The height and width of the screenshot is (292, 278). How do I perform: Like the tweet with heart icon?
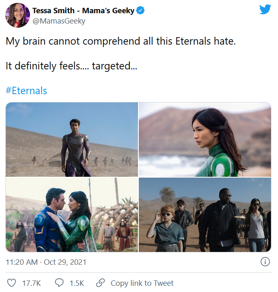tap(12, 283)
